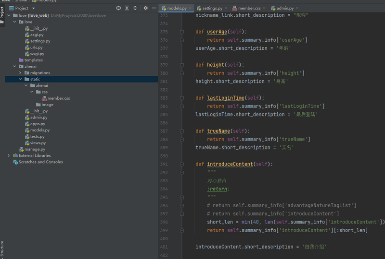This screenshot has width=385, height=259.
Task: Close the admin.py tab
Action: point(297,8)
